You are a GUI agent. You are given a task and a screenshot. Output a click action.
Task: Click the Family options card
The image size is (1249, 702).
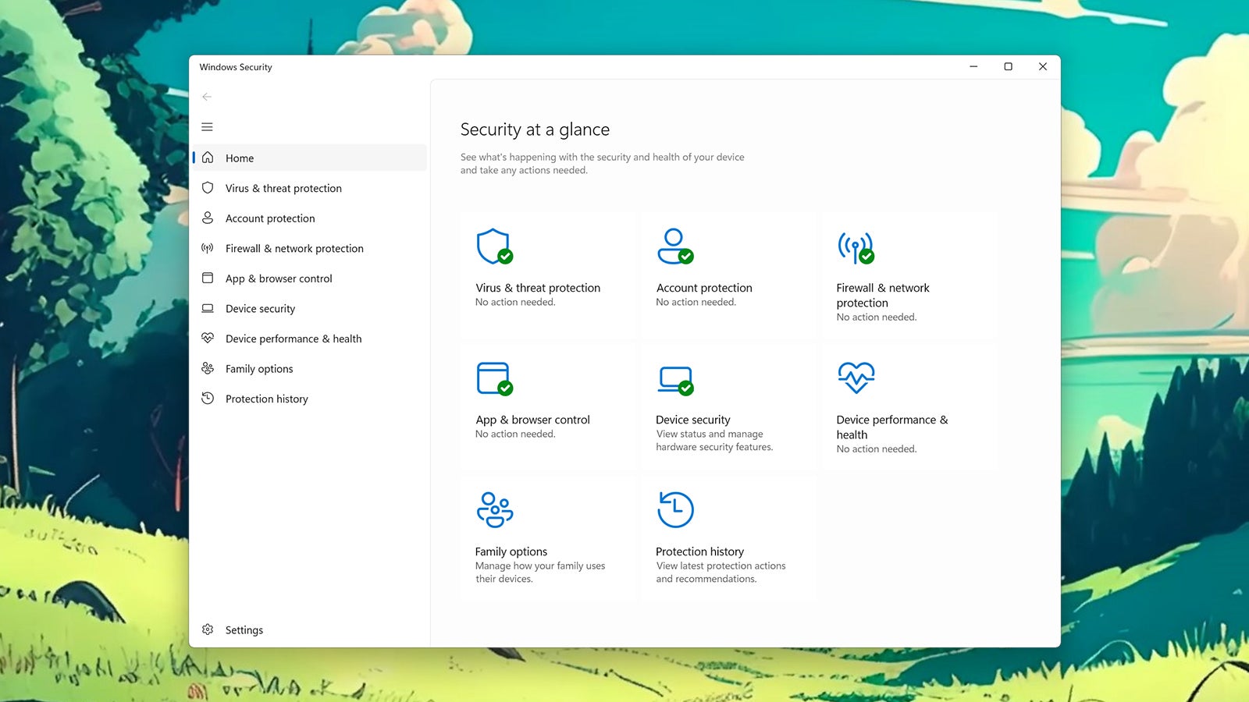546,538
